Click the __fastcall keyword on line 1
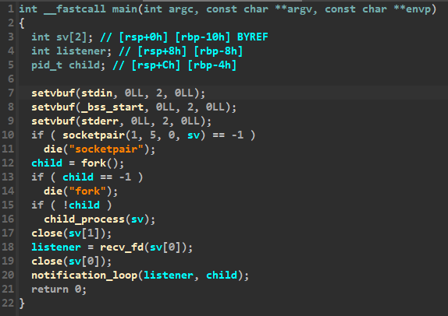Image resolution: width=448 pixels, height=316 pixels. 75,9
